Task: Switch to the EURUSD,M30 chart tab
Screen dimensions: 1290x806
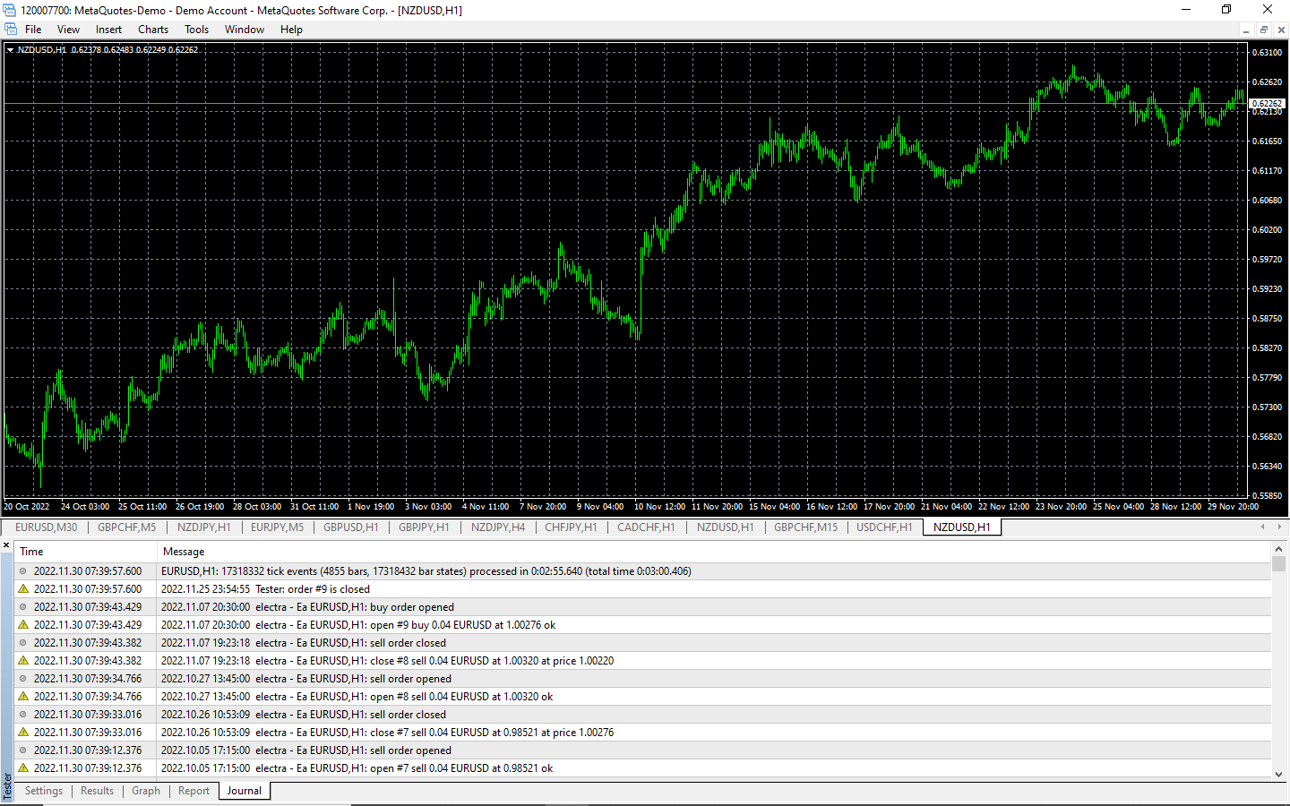Action: (x=47, y=527)
